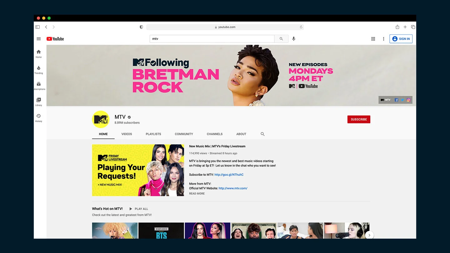Go forward in Safari

click(x=54, y=27)
